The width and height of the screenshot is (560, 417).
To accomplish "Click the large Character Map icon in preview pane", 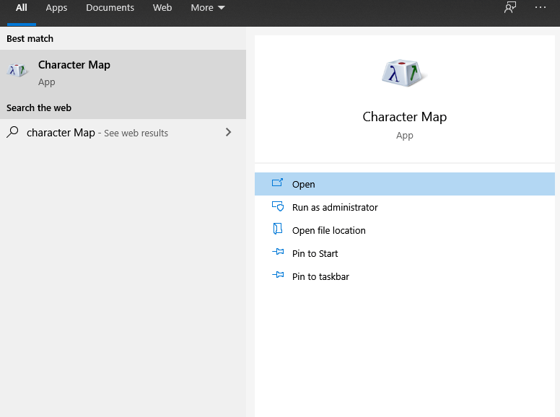I will point(404,73).
